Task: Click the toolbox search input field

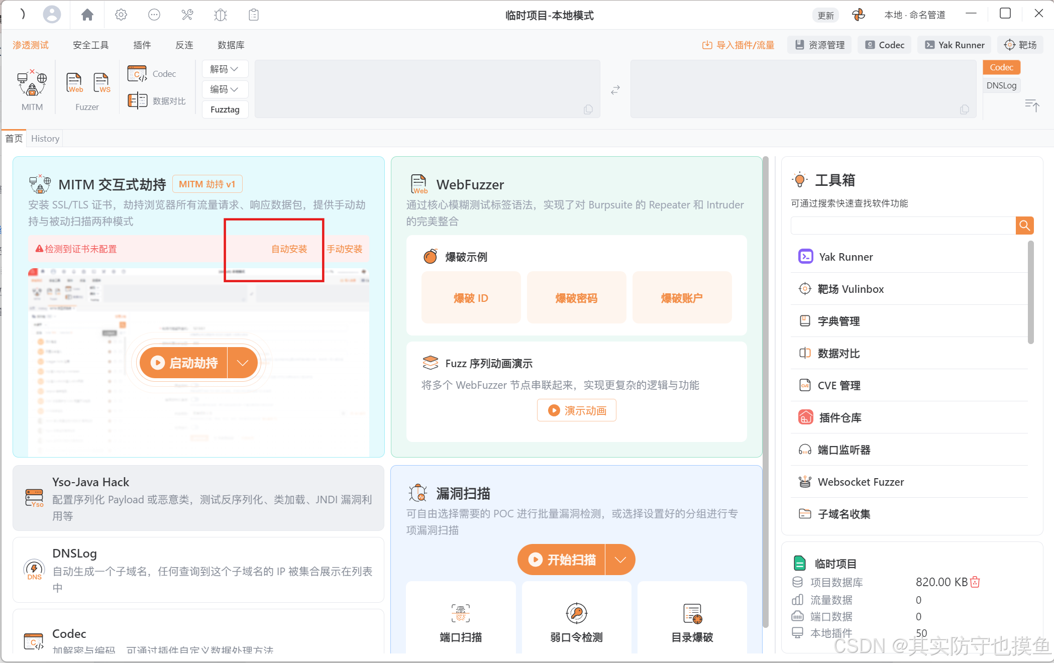Action: [x=903, y=226]
